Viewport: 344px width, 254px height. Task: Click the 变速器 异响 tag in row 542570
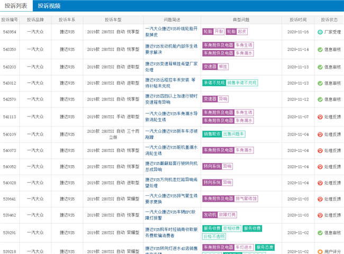(x=215, y=99)
